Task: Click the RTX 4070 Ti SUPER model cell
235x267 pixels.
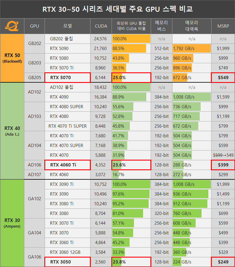Action: [68, 126]
